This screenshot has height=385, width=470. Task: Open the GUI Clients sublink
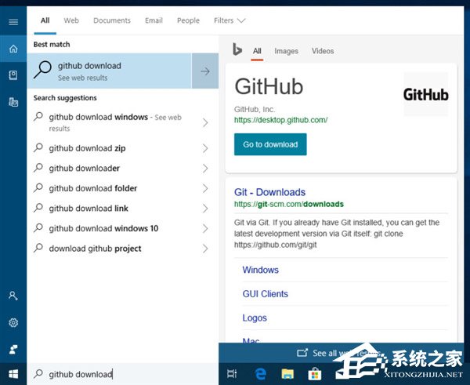click(266, 294)
